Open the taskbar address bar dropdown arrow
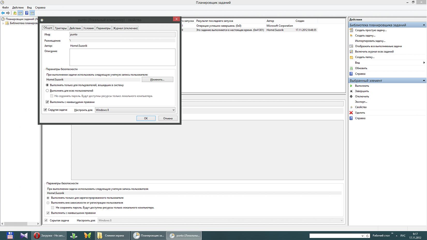Image resolution: width=427 pixels, height=240 pixels. coord(362,236)
